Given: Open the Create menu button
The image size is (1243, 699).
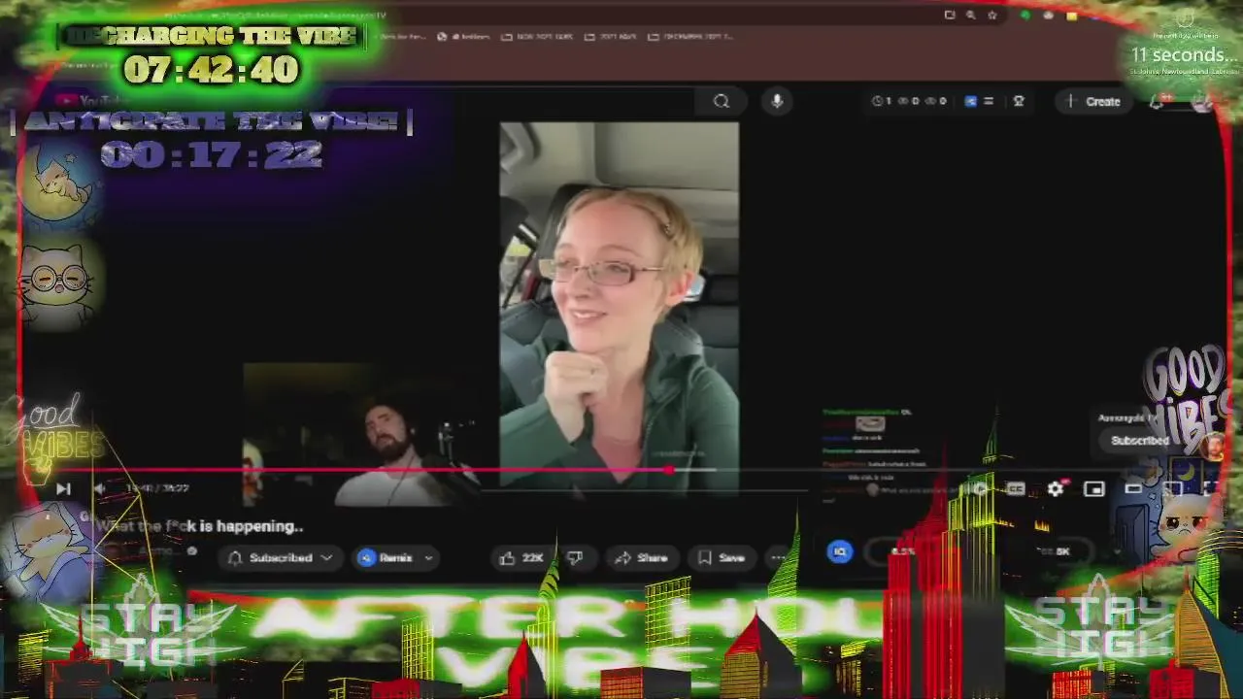Looking at the screenshot, I should (1093, 101).
